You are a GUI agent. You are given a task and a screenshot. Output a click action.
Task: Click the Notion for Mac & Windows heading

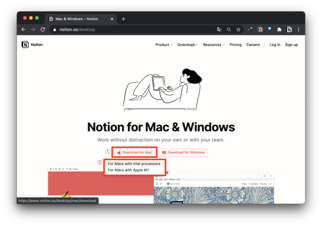click(x=161, y=127)
